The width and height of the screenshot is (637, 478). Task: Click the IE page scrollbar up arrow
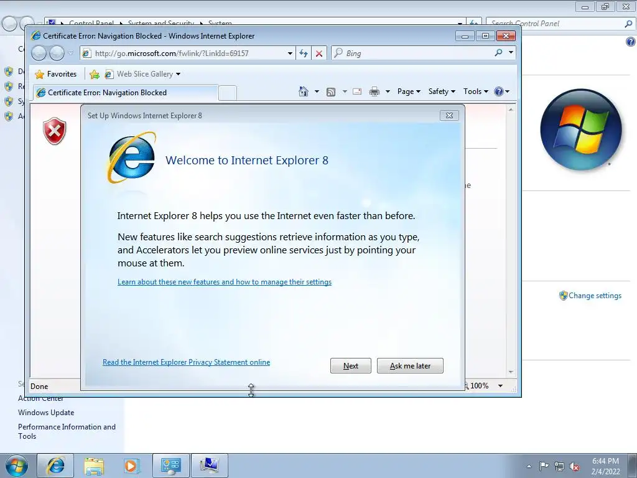(511, 110)
